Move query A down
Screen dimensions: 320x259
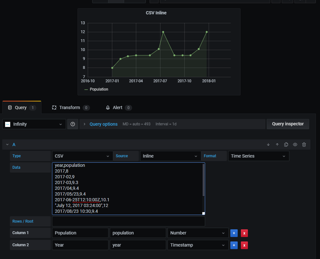tap(268, 144)
